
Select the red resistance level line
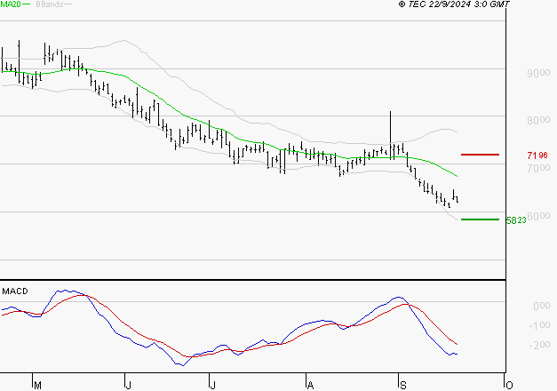[480, 155]
